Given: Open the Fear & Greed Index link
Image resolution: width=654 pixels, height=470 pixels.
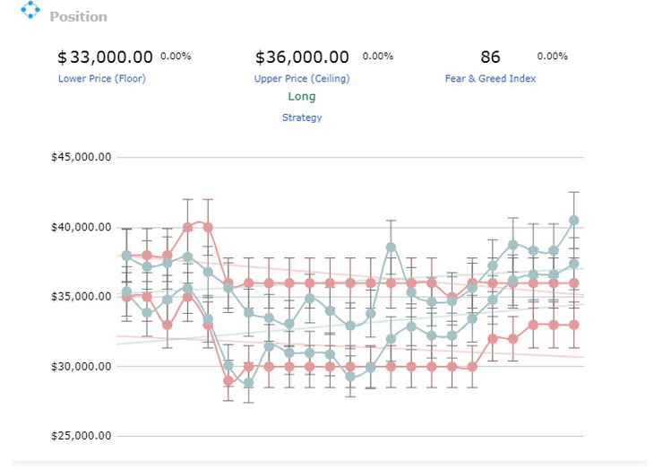Looking at the screenshot, I should [x=491, y=78].
